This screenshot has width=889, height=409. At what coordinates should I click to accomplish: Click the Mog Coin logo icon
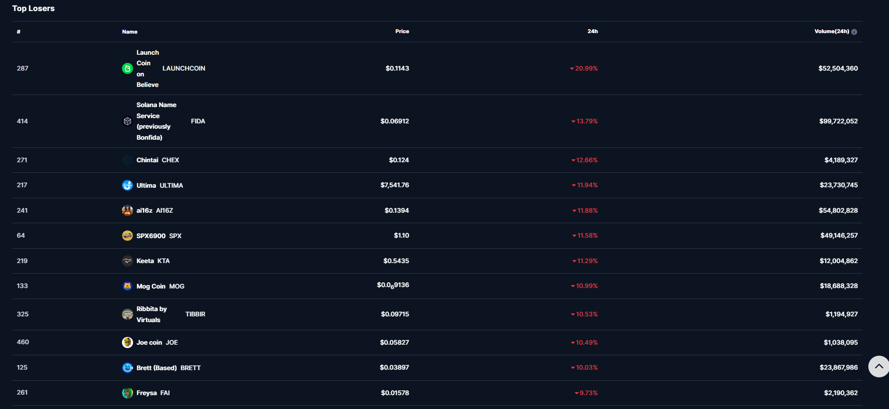pyautogui.click(x=127, y=286)
